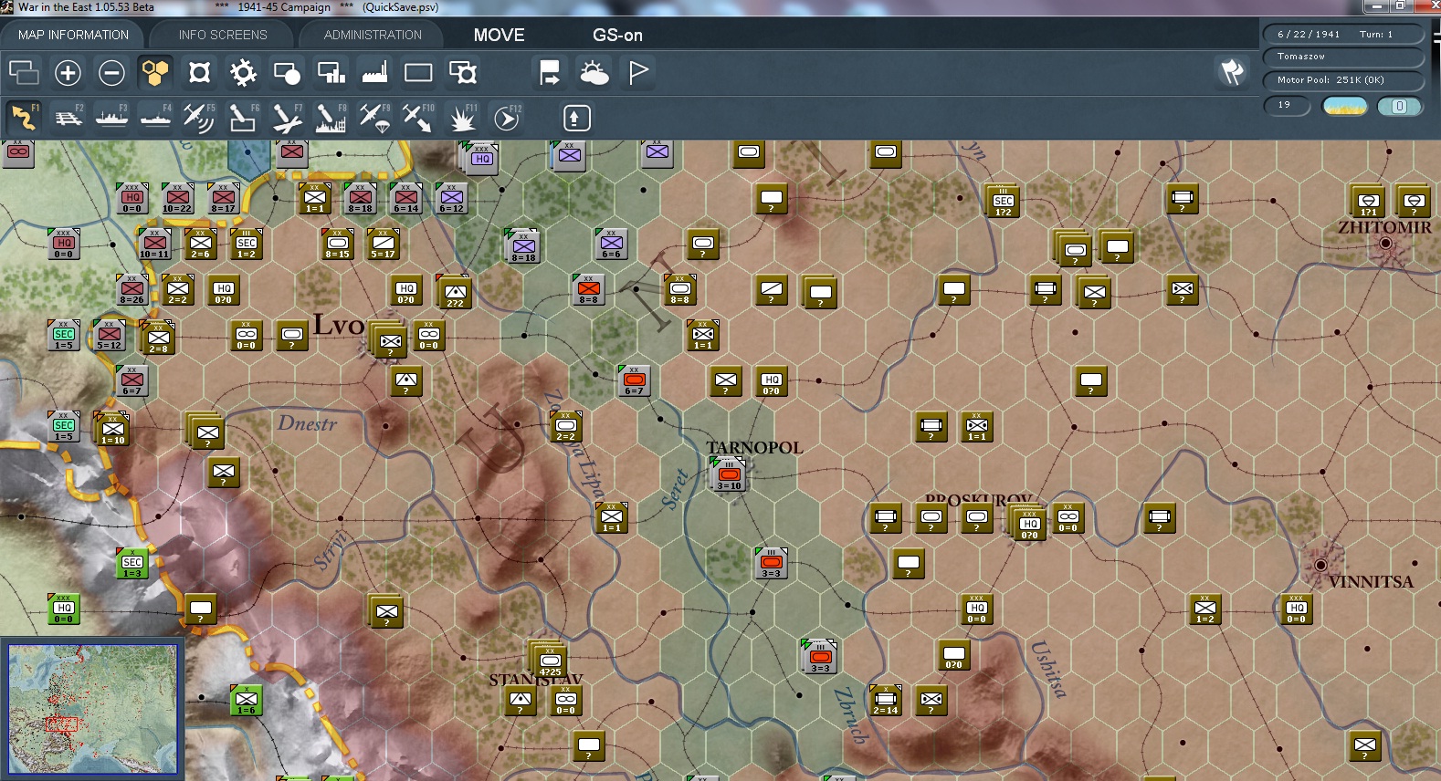Click the indicator showing 0
Image resolution: width=1441 pixels, height=781 pixels.
(1399, 106)
